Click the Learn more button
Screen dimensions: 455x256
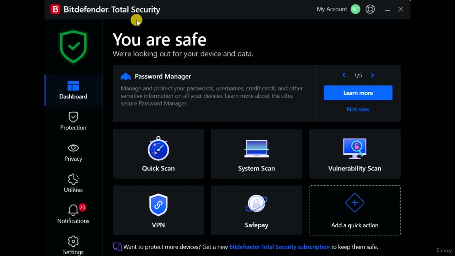point(358,93)
